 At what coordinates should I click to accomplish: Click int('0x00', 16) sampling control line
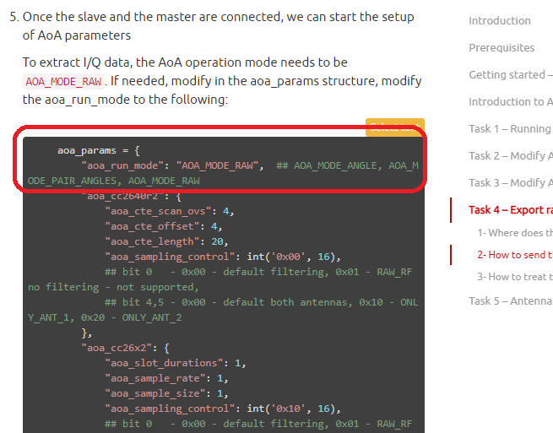click(223, 257)
